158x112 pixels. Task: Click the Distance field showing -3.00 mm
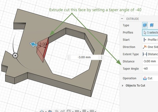click(x=150, y=61)
